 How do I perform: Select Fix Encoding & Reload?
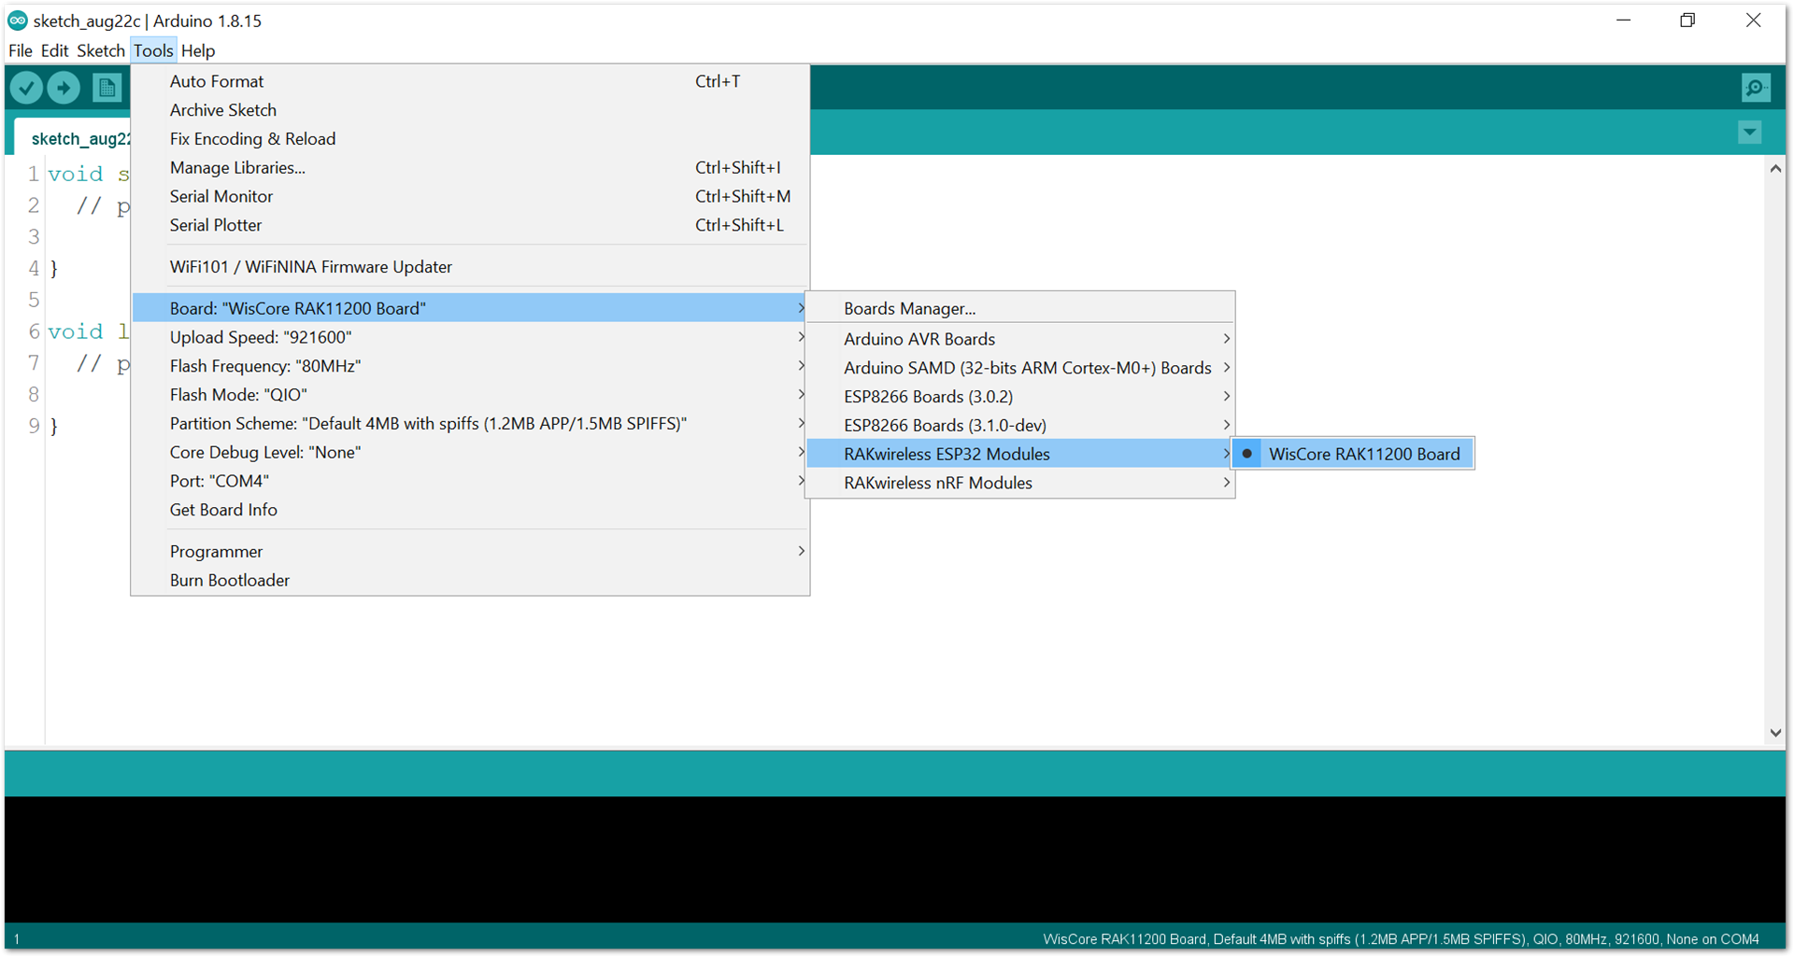[470, 139]
